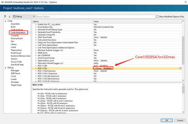The height and width of the screenshot is (124, 188).
Task: Click description panel scroll-up arrow
Action: pos(183,85)
